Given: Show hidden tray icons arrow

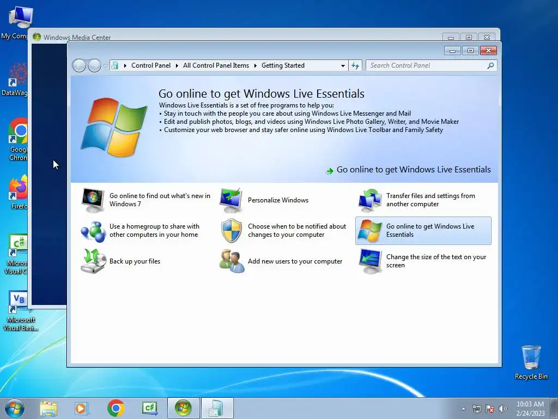Looking at the screenshot, I should [x=463, y=409].
